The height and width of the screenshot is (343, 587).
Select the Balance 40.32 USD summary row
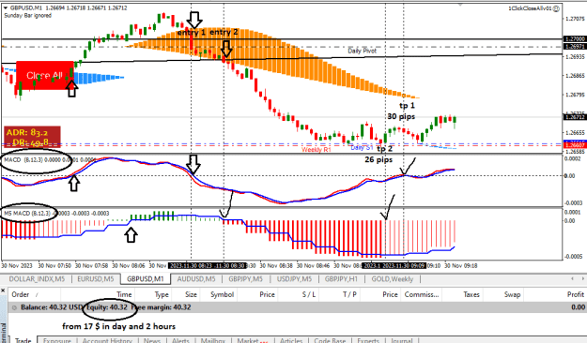point(297,307)
